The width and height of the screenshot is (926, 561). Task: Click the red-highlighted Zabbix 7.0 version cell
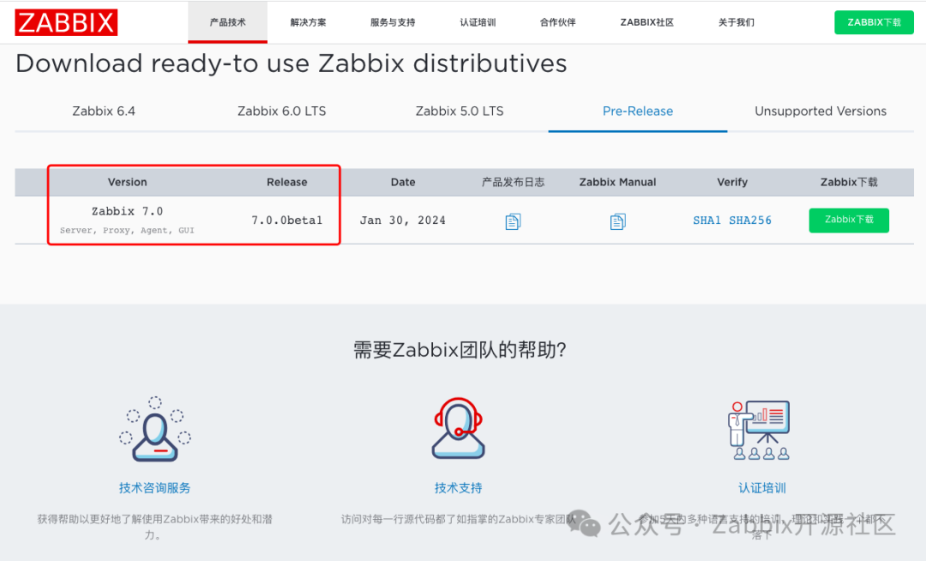(x=127, y=219)
